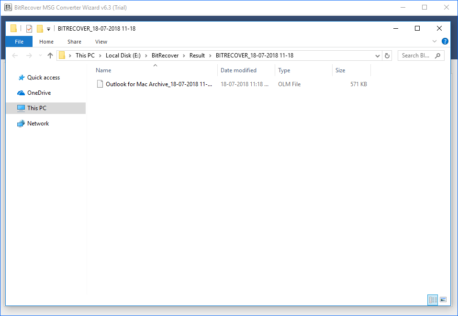Collapse the ribbon chevron
The image size is (458, 316).
click(x=435, y=41)
